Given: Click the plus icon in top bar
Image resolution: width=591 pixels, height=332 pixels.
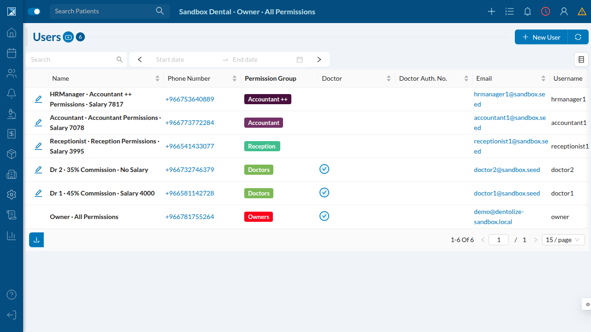Looking at the screenshot, I should tap(491, 12).
